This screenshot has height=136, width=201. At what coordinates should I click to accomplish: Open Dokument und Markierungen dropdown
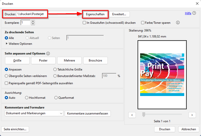click(x=34, y=113)
